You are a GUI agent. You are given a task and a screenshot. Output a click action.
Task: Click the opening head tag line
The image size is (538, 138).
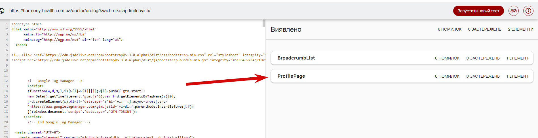22,45
